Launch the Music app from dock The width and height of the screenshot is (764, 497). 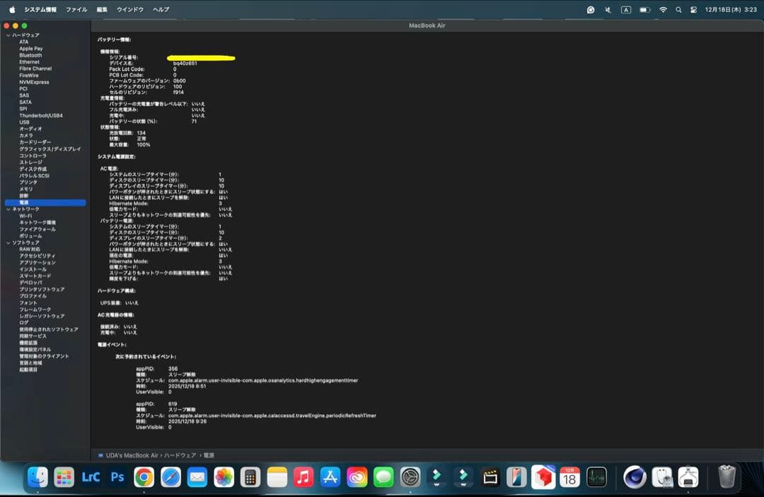pos(303,477)
